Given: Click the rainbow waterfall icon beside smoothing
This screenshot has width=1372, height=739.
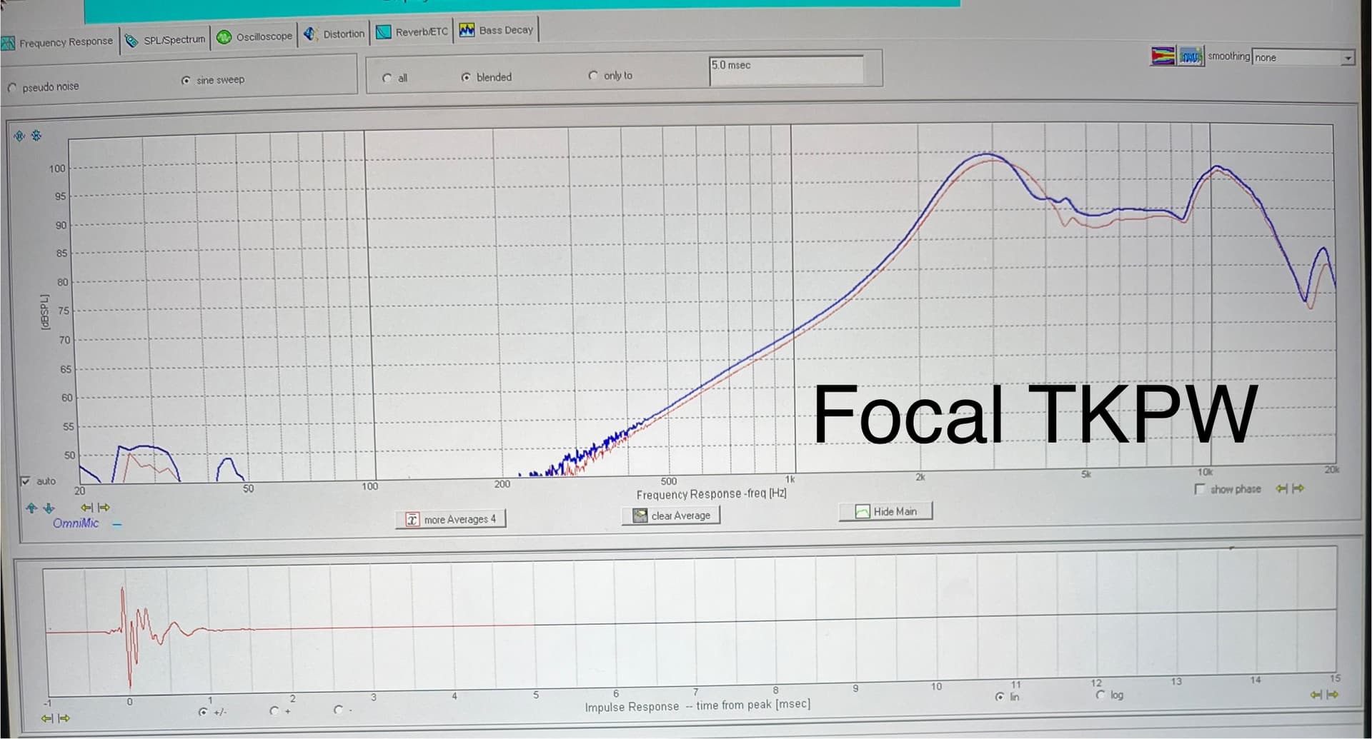Looking at the screenshot, I should (x=1163, y=56).
